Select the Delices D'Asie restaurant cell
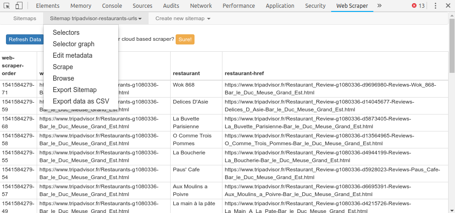The width and height of the screenshot is (455, 213). pyautogui.click(x=196, y=106)
